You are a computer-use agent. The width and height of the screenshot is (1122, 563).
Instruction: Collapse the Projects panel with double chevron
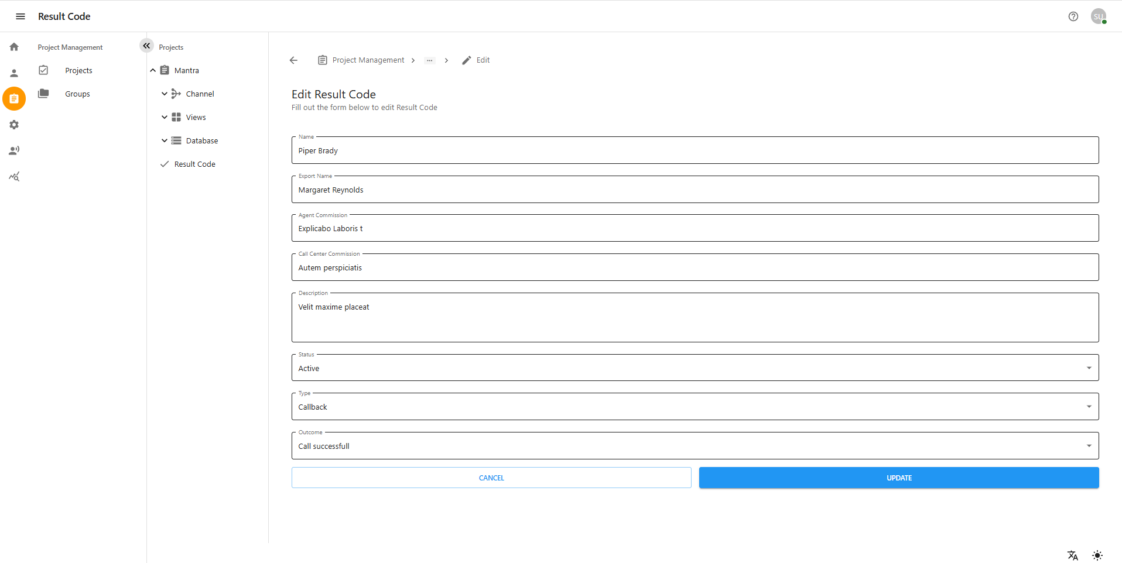(x=146, y=45)
